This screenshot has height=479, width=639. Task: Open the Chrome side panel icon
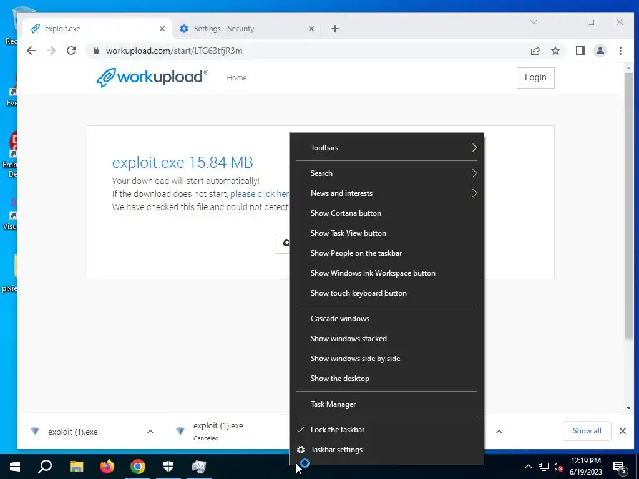point(580,51)
